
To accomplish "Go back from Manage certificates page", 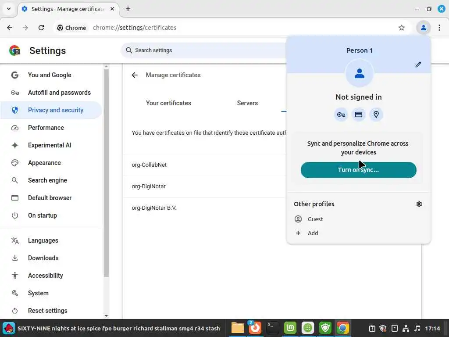I will tap(135, 75).
